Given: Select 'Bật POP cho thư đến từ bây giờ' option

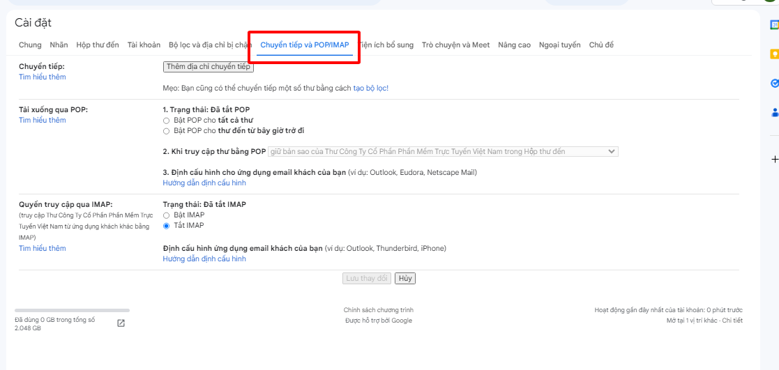Looking at the screenshot, I should pyautogui.click(x=166, y=131).
